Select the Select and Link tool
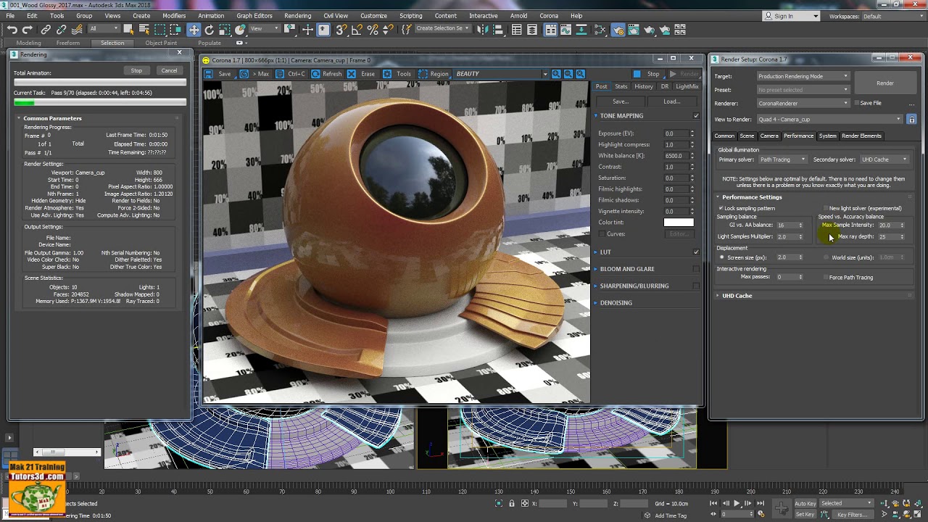 pyautogui.click(x=46, y=30)
